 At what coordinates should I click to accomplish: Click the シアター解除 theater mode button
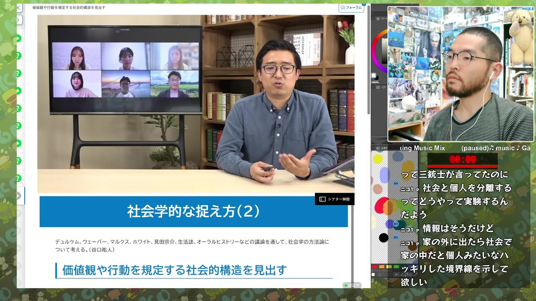pyautogui.click(x=335, y=199)
